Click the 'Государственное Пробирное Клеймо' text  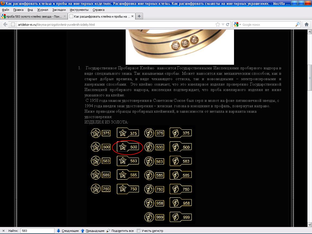coord(120,68)
